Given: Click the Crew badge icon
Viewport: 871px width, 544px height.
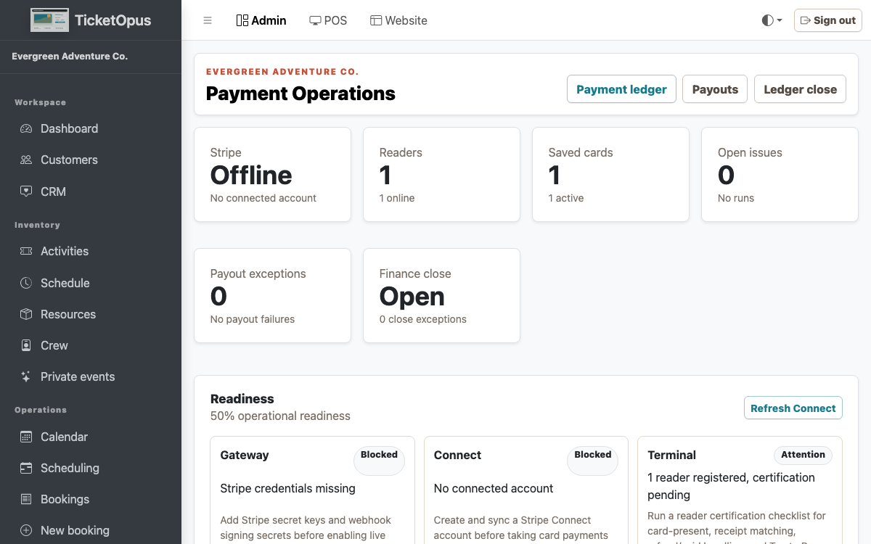Looking at the screenshot, I should pyautogui.click(x=26, y=345).
